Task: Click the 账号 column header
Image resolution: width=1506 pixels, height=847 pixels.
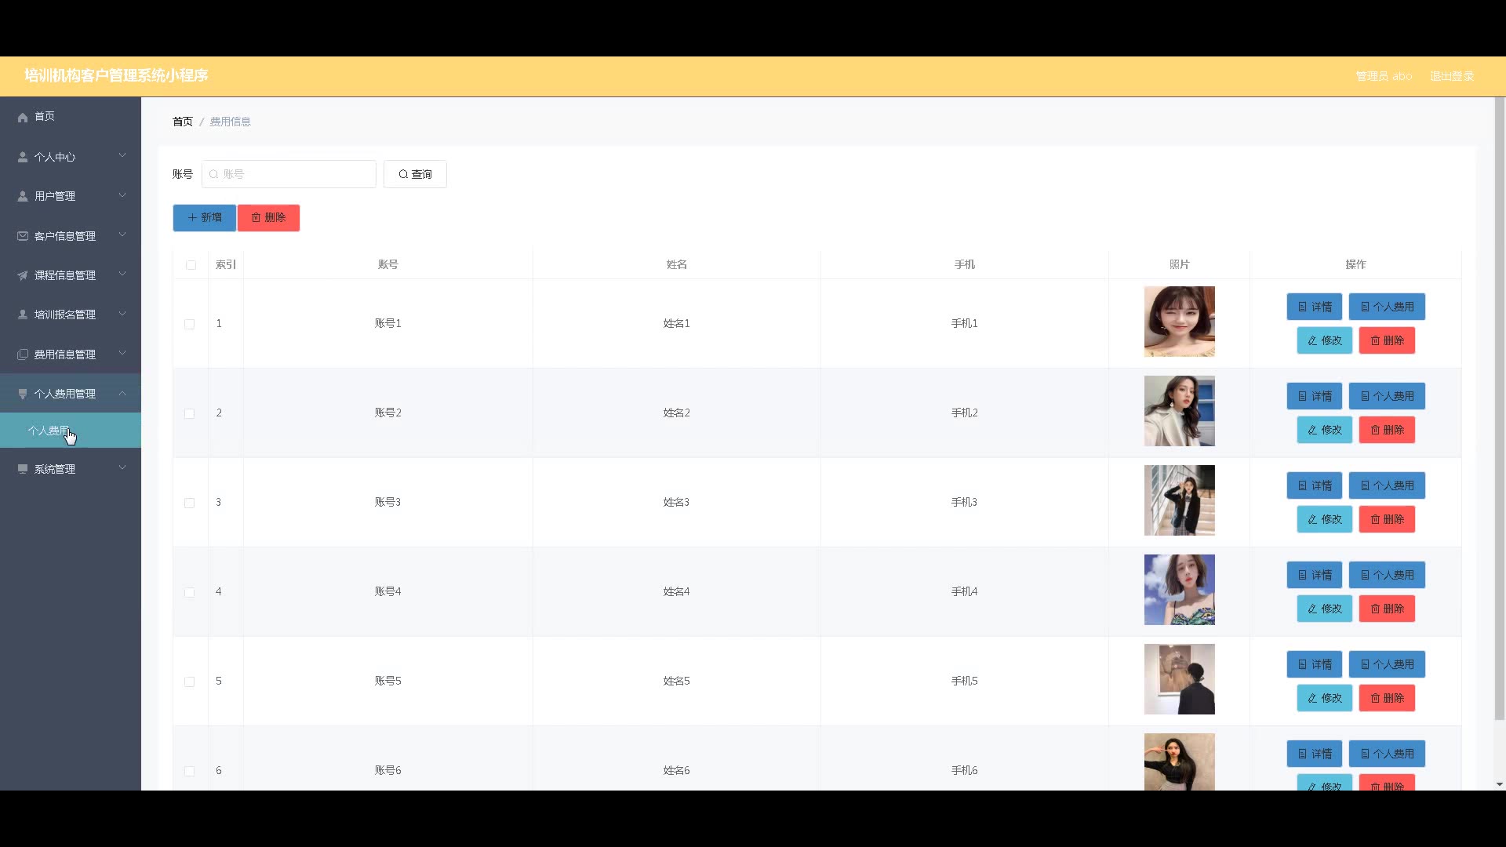Action: 387,264
